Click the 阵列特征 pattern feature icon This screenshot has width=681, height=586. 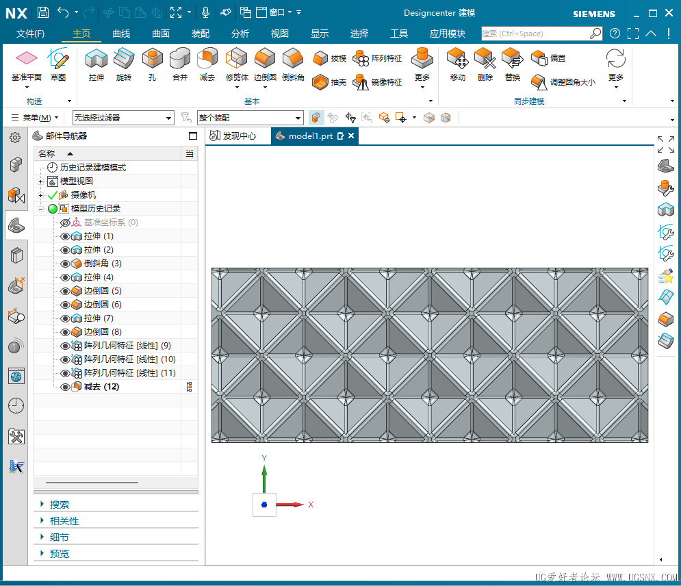[x=361, y=58]
